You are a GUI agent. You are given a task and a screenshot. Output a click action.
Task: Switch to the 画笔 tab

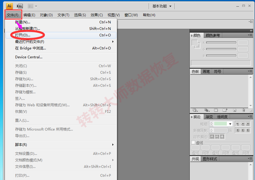point(206,72)
